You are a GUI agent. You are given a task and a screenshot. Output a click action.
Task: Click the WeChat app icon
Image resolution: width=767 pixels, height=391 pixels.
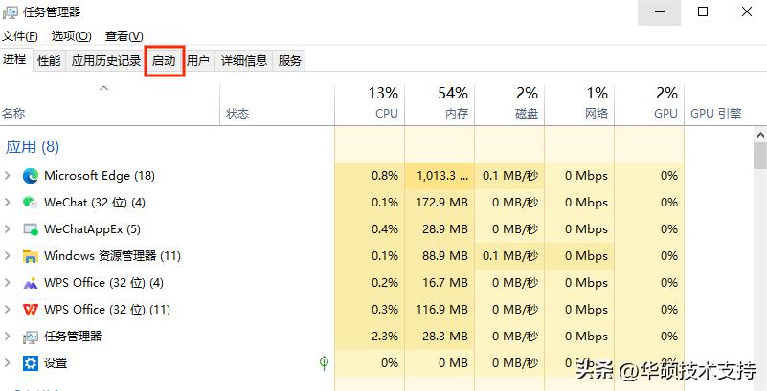pyautogui.click(x=30, y=203)
